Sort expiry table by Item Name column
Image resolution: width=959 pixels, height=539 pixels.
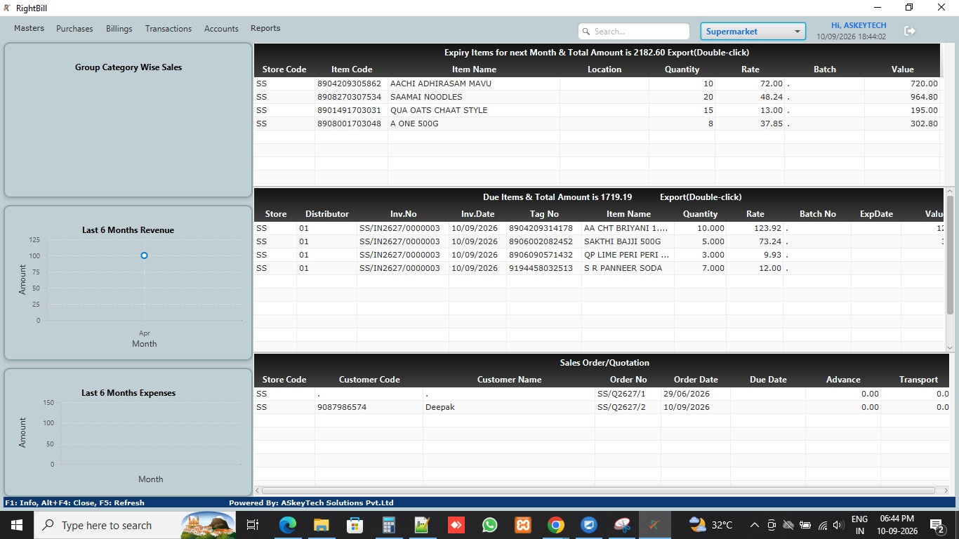474,69
